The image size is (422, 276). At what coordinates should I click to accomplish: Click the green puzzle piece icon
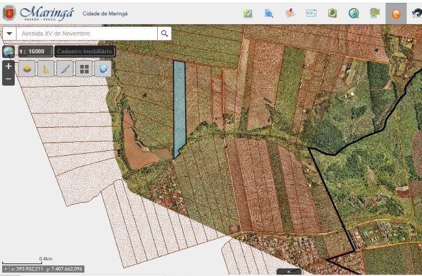click(x=375, y=14)
